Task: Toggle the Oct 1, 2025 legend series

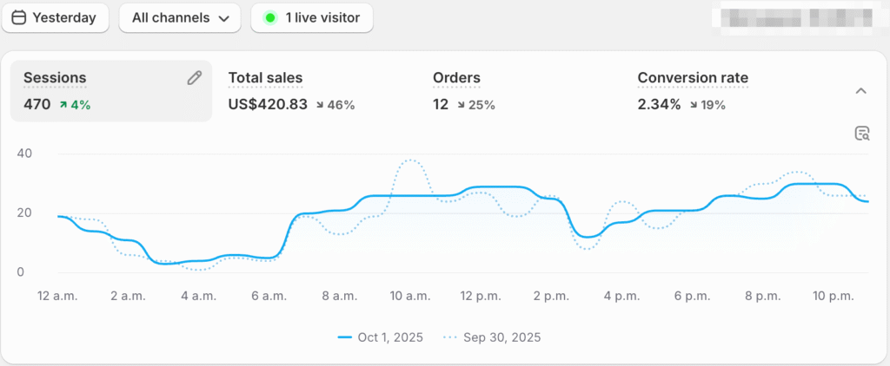Action: tap(380, 337)
